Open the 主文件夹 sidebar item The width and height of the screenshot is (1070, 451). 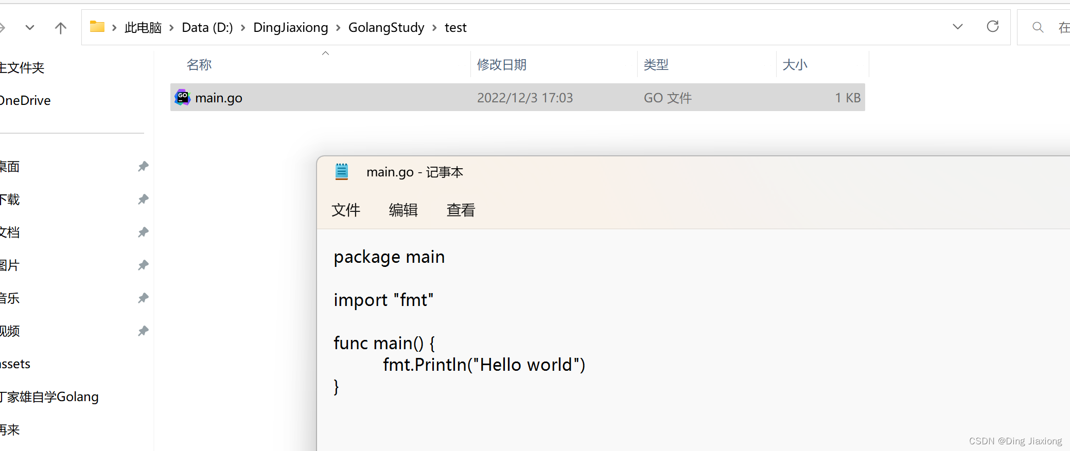[x=22, y=67]
